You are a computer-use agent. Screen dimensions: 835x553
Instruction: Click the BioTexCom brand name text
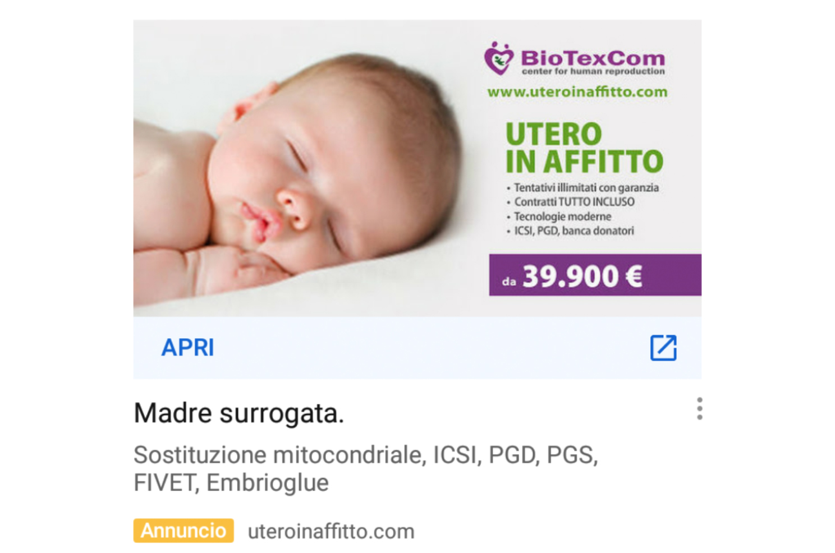593,58
